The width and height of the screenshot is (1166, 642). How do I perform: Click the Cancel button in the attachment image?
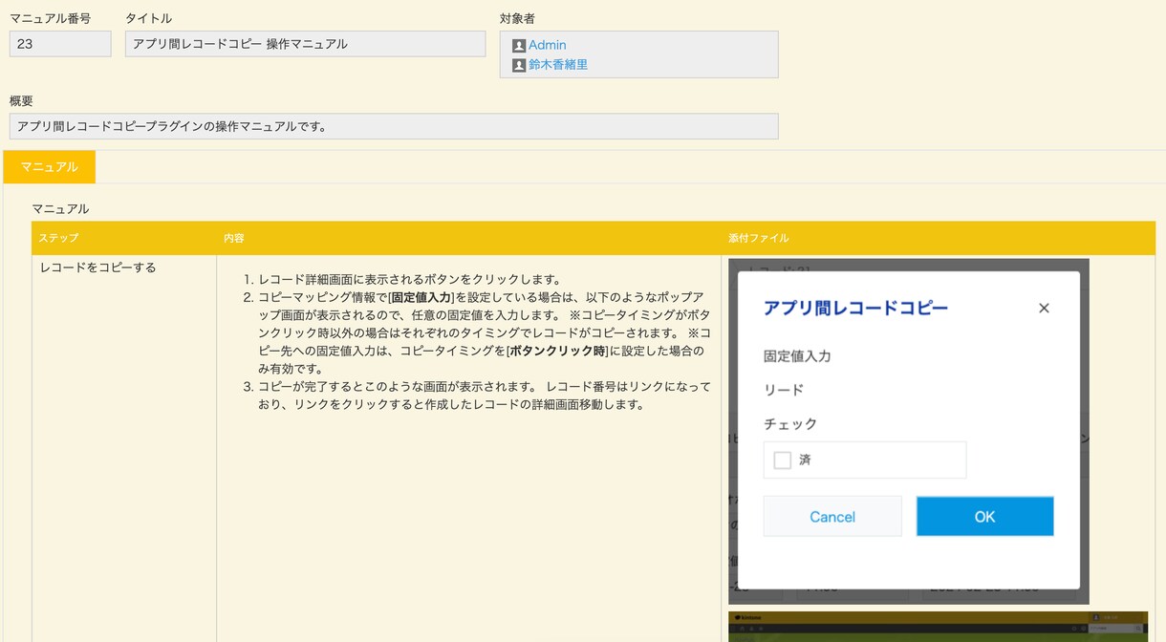tap(832, 517)
